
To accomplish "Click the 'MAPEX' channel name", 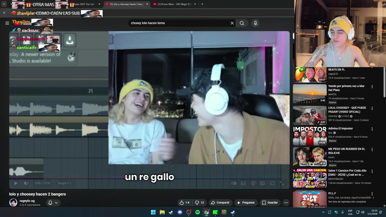I will pyautogui.click(x=333, y=94).
